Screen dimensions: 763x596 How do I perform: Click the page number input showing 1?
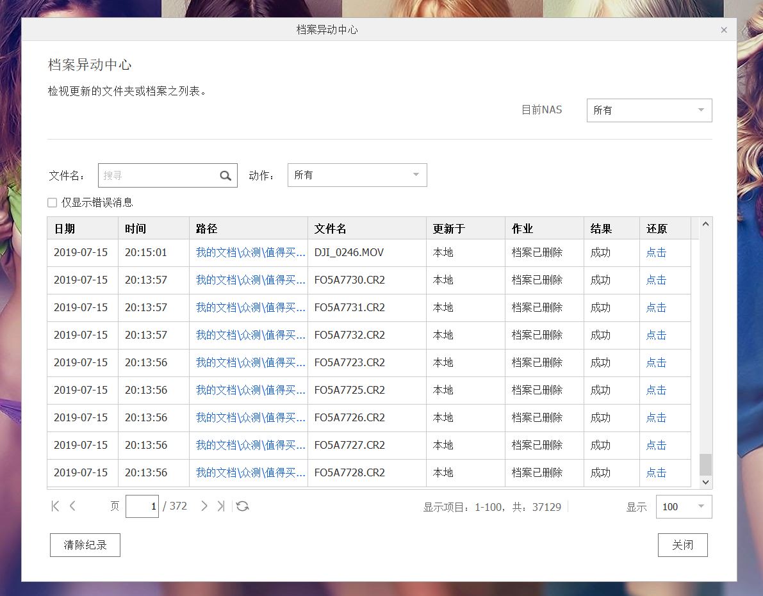(x=142, y=506)
